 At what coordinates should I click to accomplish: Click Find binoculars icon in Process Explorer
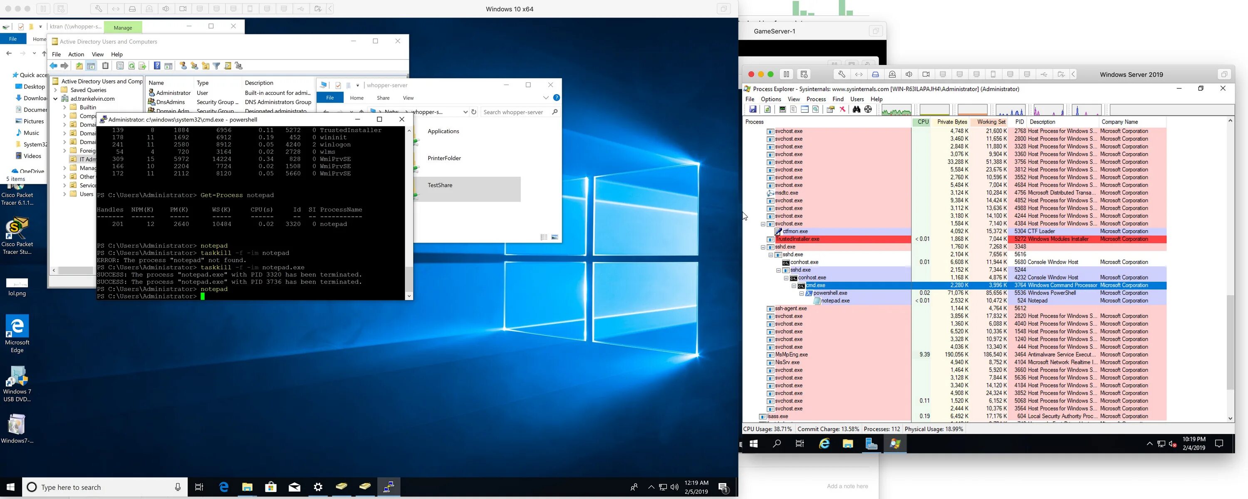point(857,109)
